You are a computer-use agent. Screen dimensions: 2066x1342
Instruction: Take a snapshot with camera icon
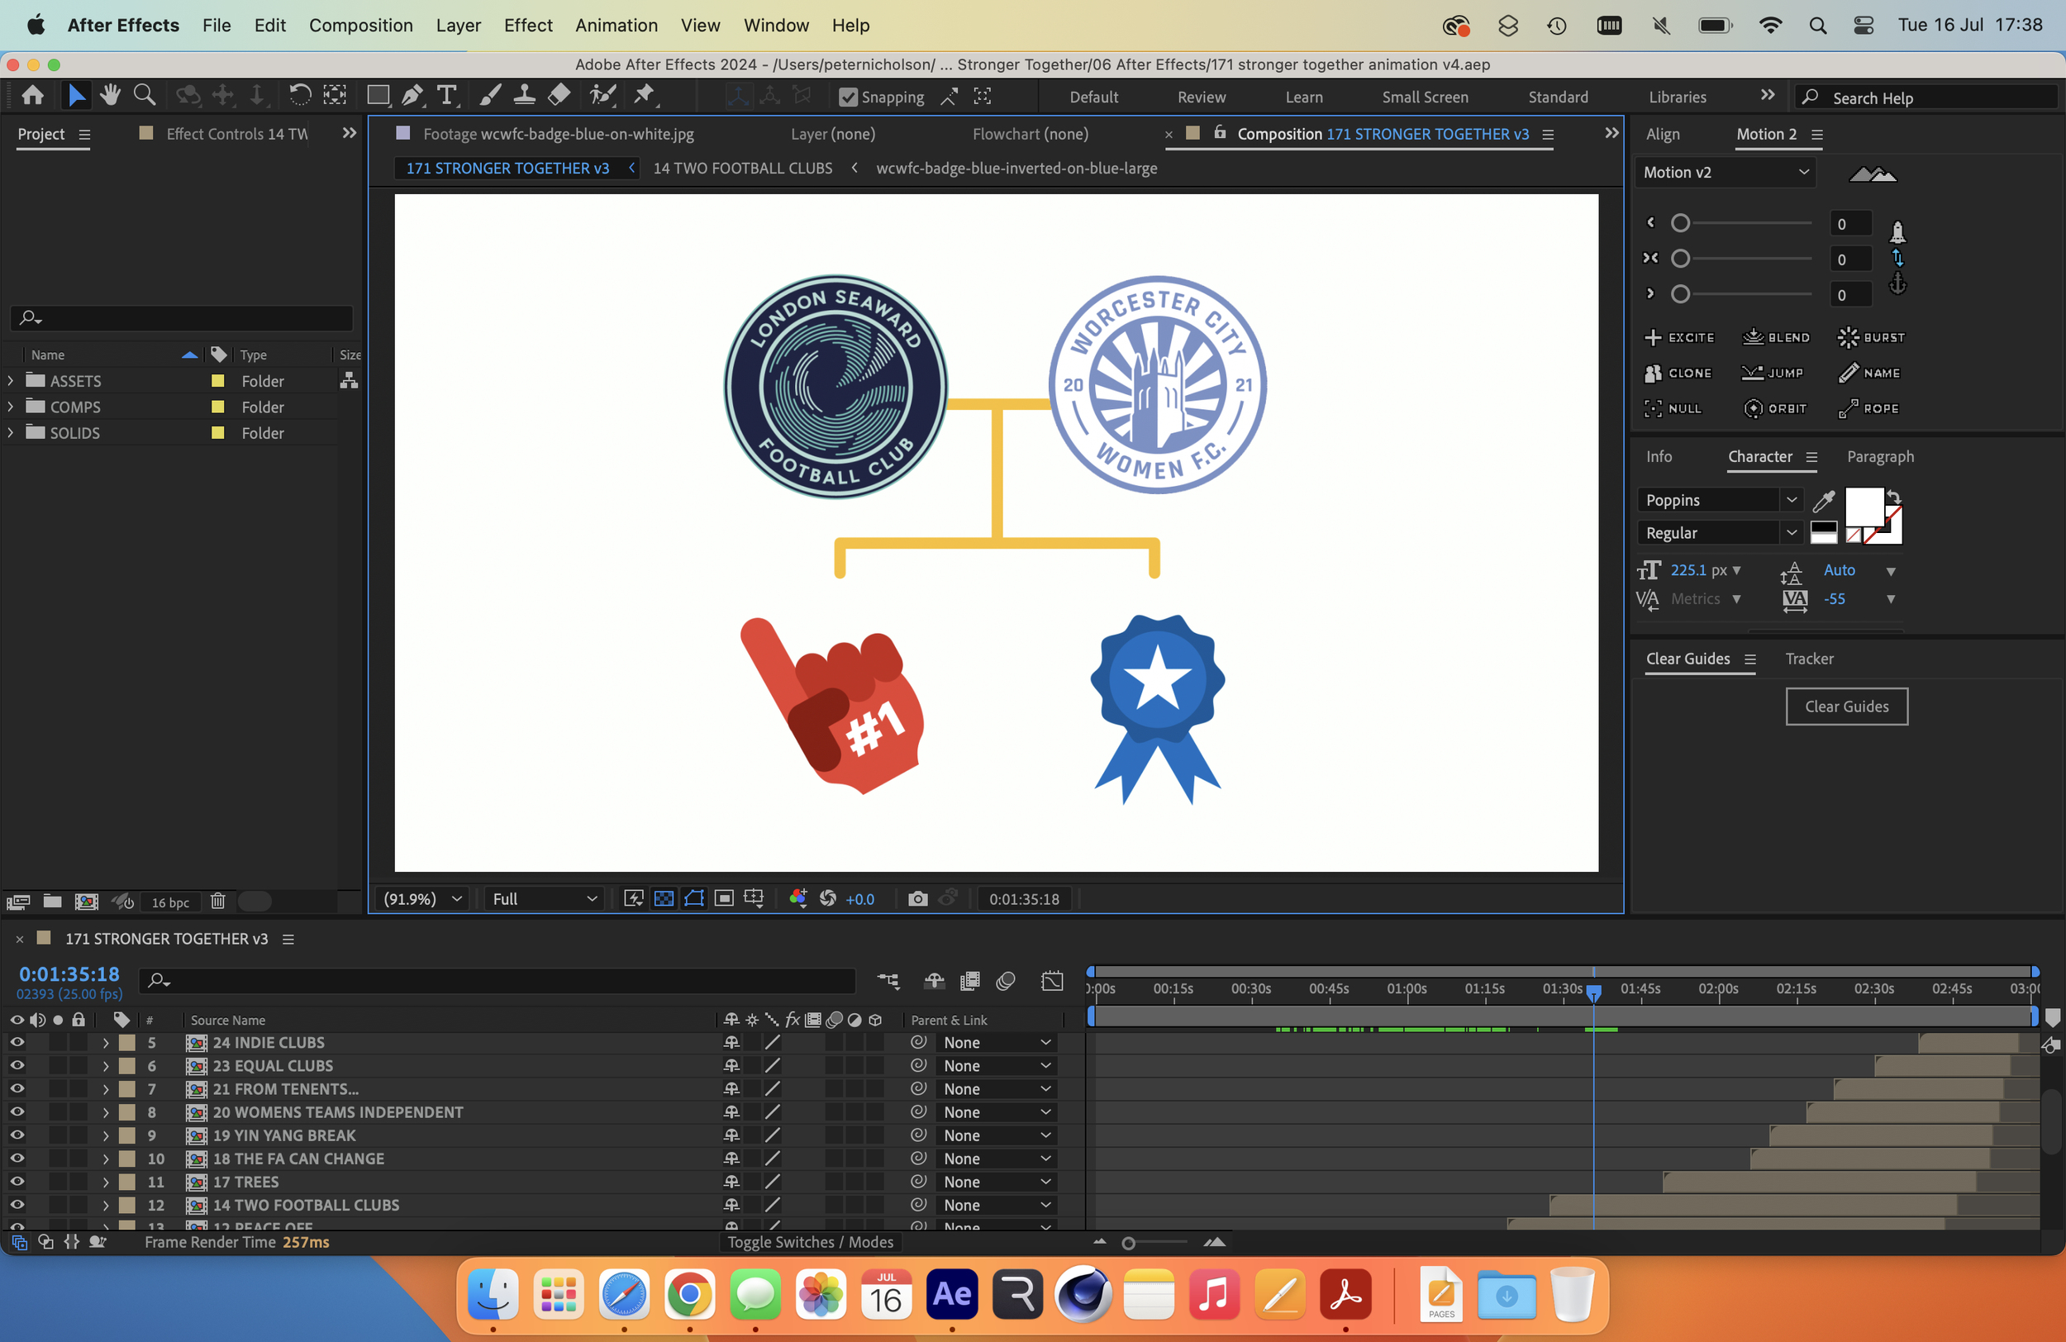coord(917,899)
